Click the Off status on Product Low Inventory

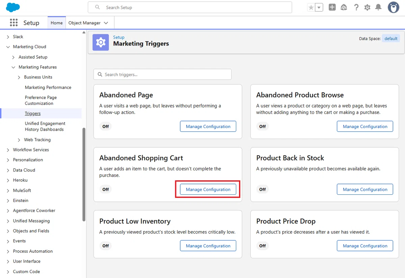click(x=106, y=246)
